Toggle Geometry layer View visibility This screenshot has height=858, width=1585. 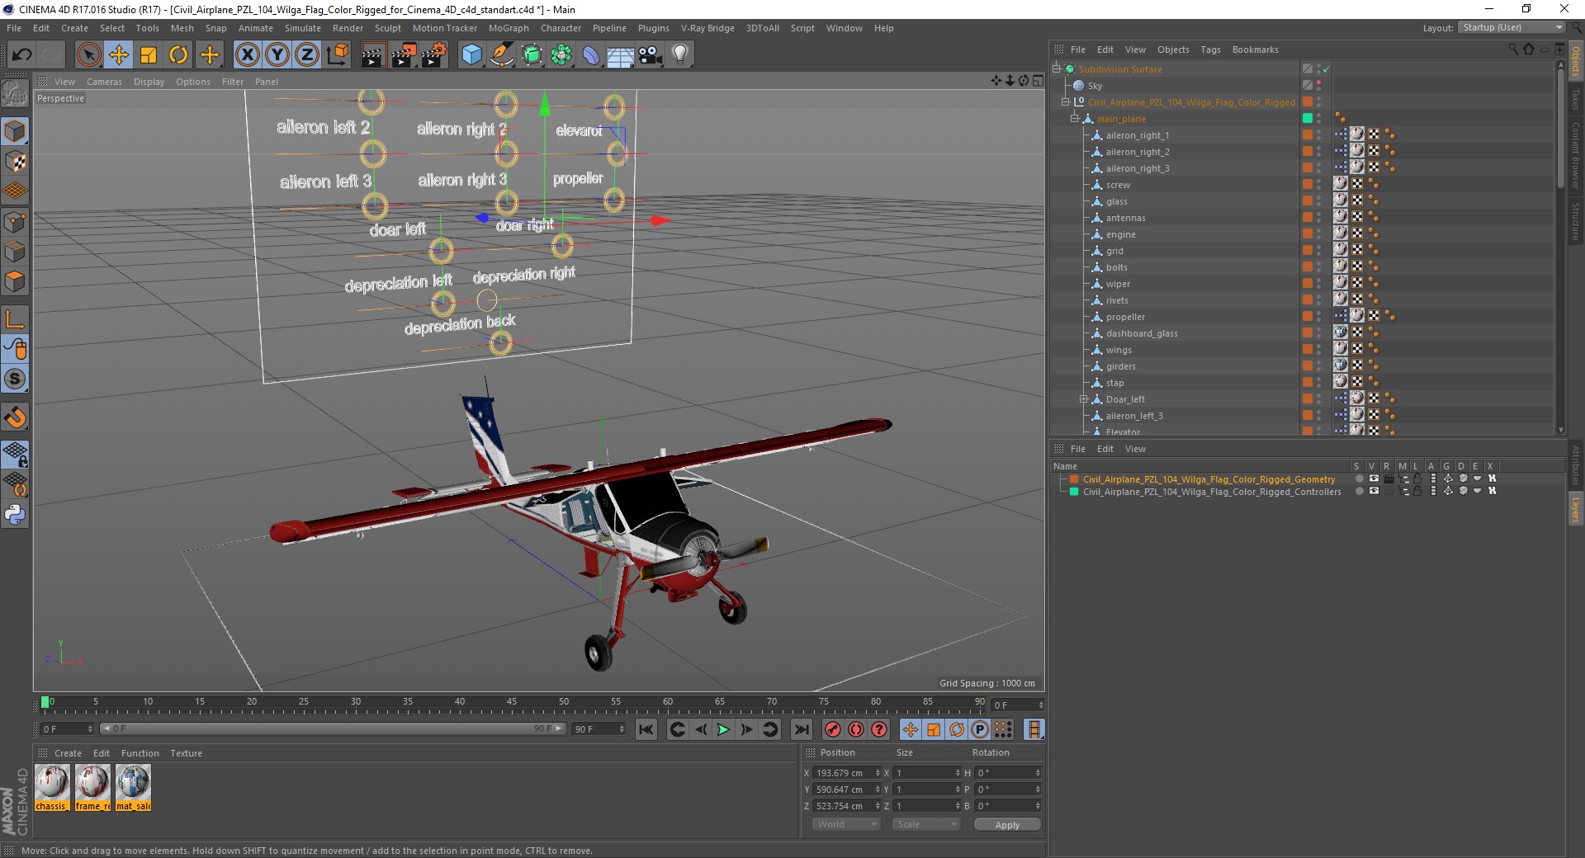point(1374,478)
